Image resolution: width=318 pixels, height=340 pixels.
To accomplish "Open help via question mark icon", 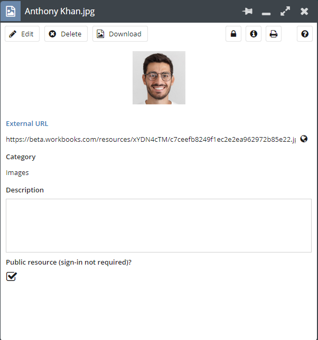I will (x=305, y=34).
